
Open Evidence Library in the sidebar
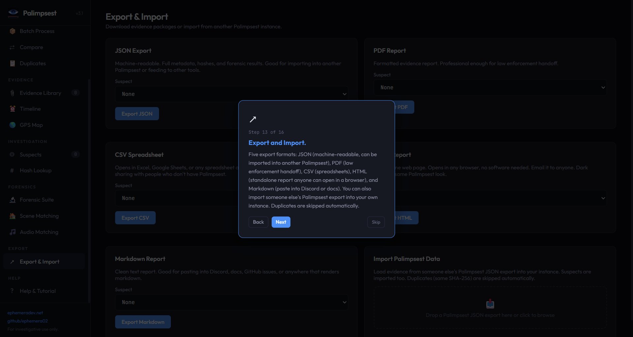(40, 93)
